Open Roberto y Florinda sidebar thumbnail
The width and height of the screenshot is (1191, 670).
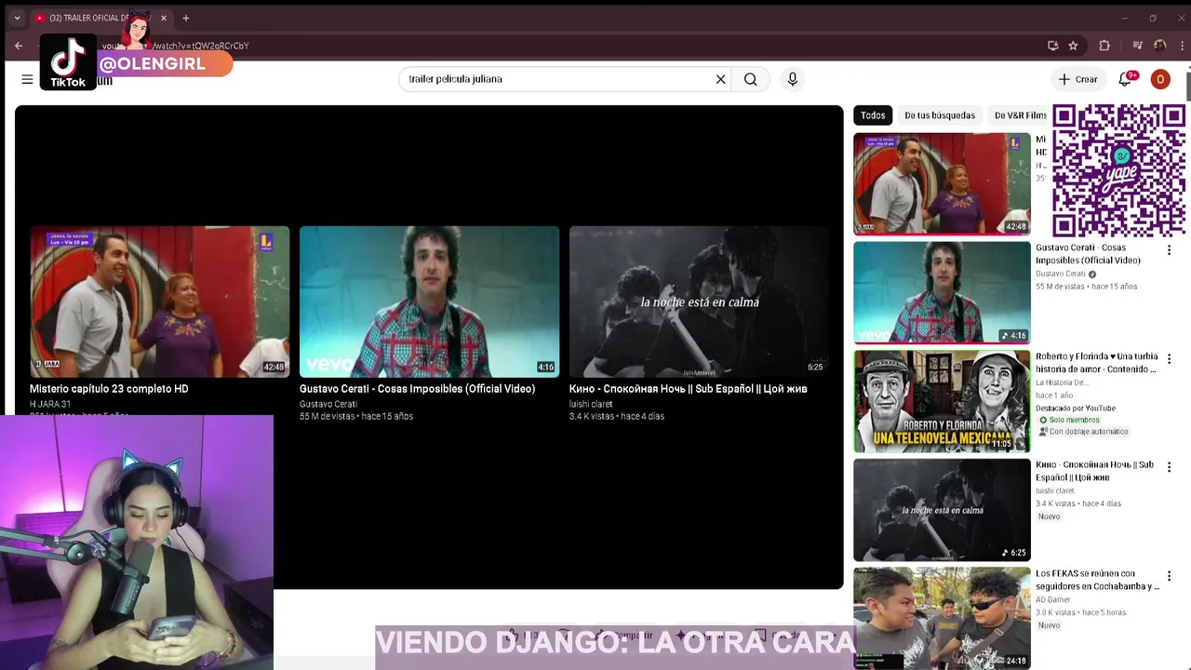(x=942, y=401)
